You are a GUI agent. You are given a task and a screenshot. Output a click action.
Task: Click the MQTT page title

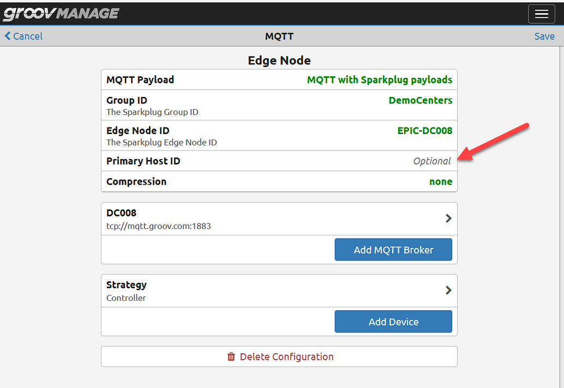click(279, 36)
